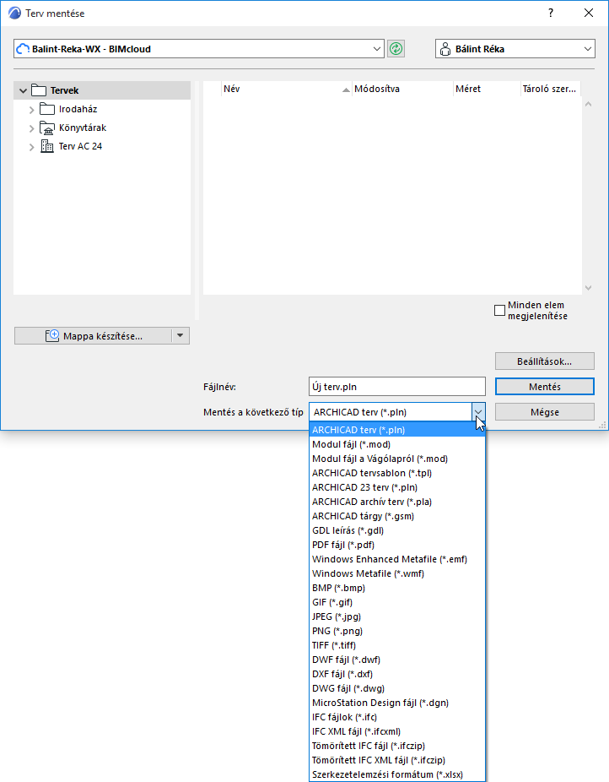Click the Irodaház folder icon
Viewport: 609px width, 782px height.
[x=46, y=109]
